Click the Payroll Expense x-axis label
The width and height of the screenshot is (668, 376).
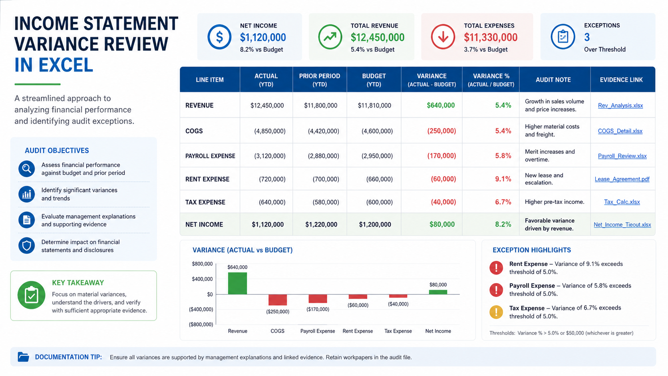click(x=318, y=331)
